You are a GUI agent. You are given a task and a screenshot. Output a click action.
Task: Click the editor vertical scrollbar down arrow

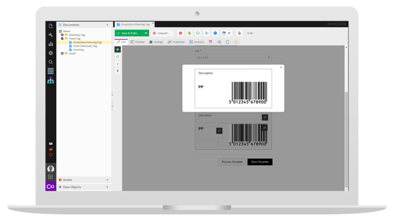coord(346,189)
